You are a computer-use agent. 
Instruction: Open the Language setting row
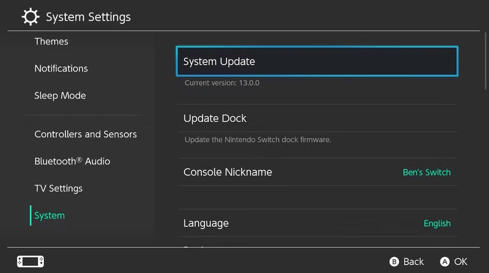(x=206, y=223)
